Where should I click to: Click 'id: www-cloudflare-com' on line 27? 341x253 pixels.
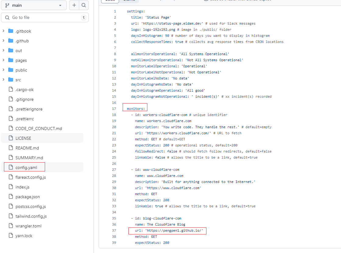tap(157, 170)
